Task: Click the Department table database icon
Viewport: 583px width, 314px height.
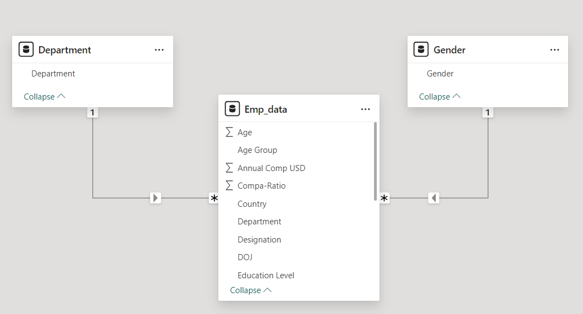Action: 26,49
